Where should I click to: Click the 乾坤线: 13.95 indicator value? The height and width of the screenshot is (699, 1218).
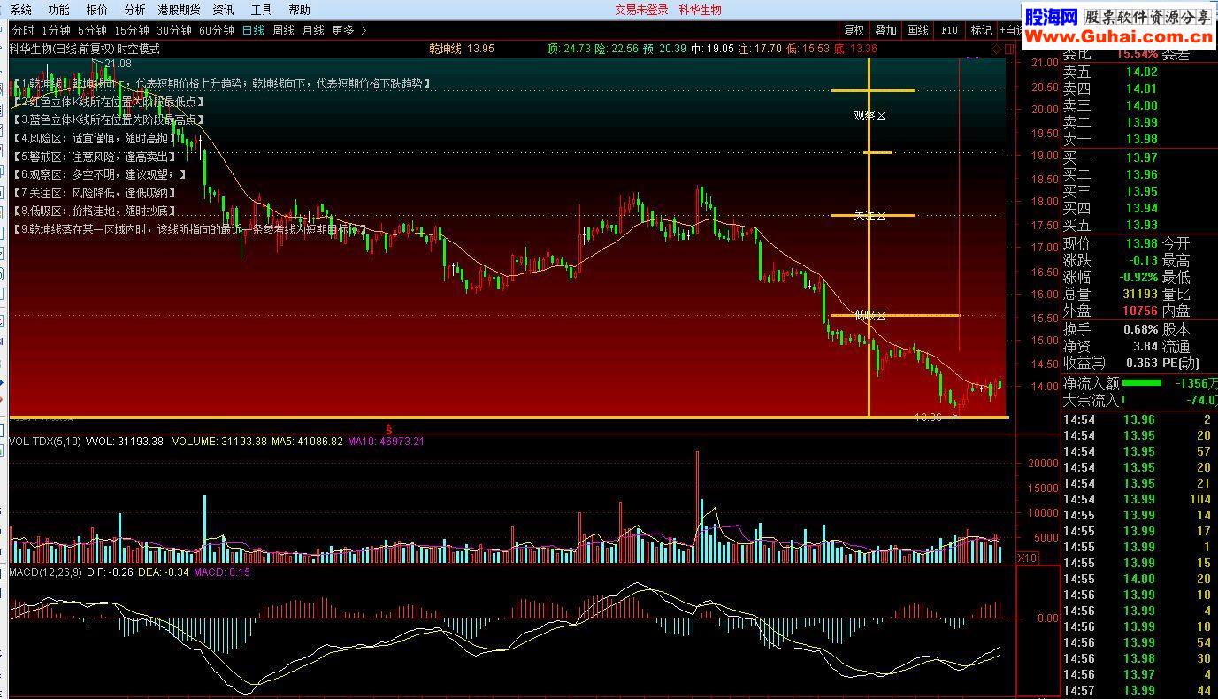tap(462, 49)
